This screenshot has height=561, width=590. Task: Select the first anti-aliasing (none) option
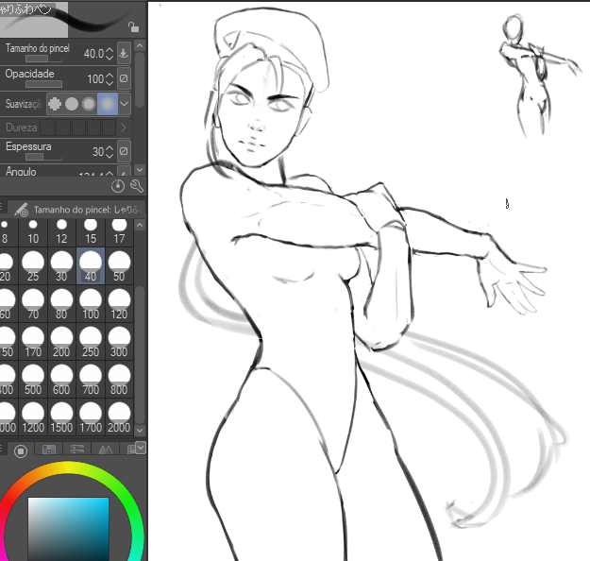pos(55,104)
